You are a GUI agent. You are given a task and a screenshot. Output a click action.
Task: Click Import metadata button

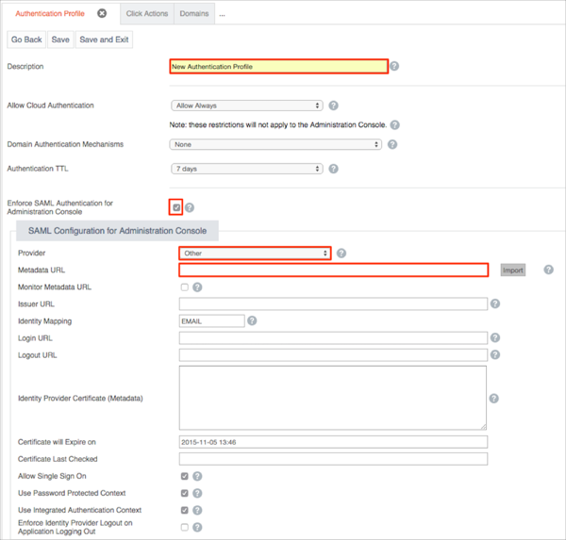coord(512,270)
